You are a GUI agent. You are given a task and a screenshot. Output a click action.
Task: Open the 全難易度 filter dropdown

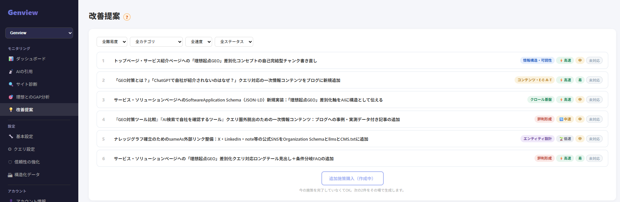(x=112, y=42)
